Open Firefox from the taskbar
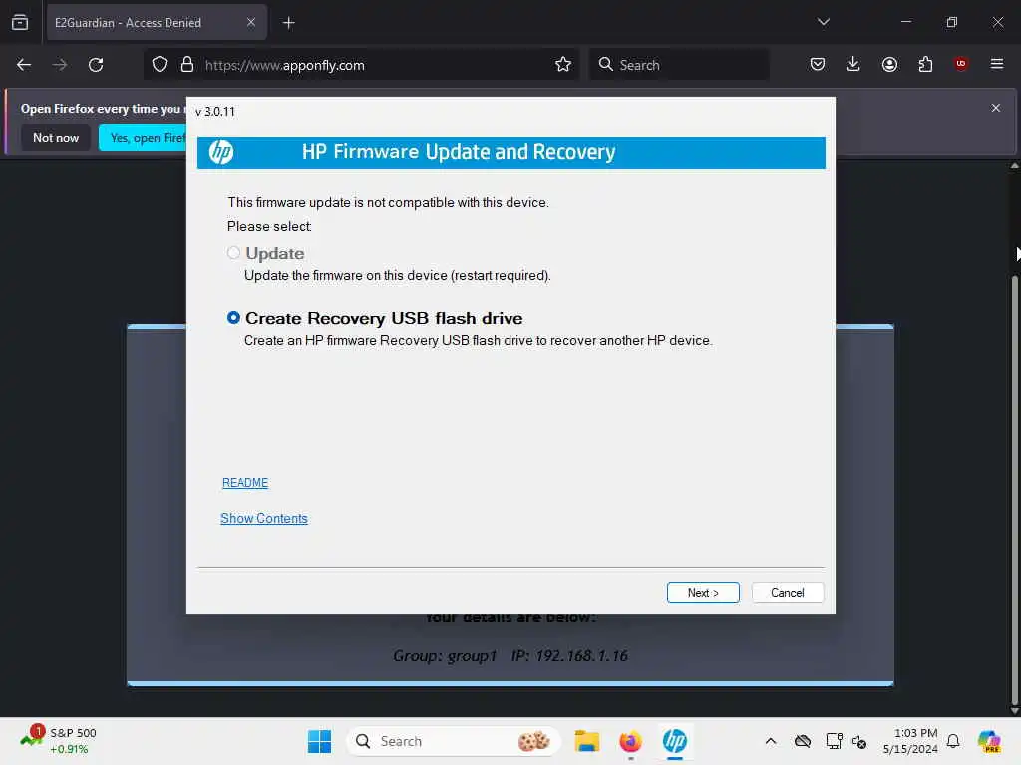Screen dimensions: 1021x765 pyautogui.click(x=630, y=741)
